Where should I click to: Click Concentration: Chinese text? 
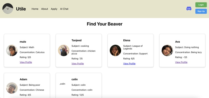pos(32,90)
